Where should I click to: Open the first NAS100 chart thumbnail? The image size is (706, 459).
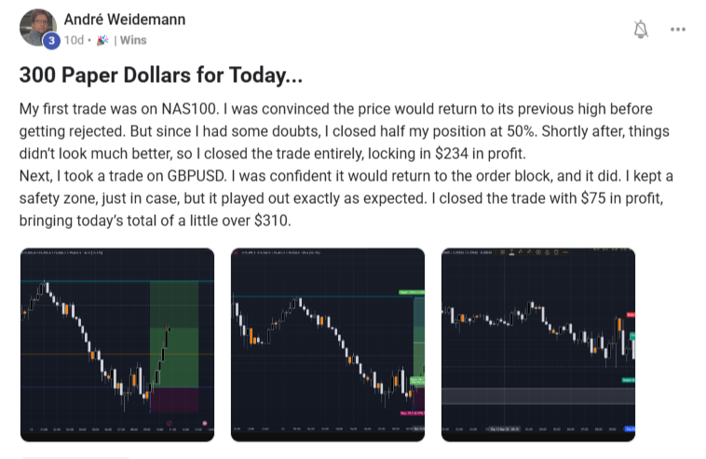pyautogui.click(x=116, y=344)
